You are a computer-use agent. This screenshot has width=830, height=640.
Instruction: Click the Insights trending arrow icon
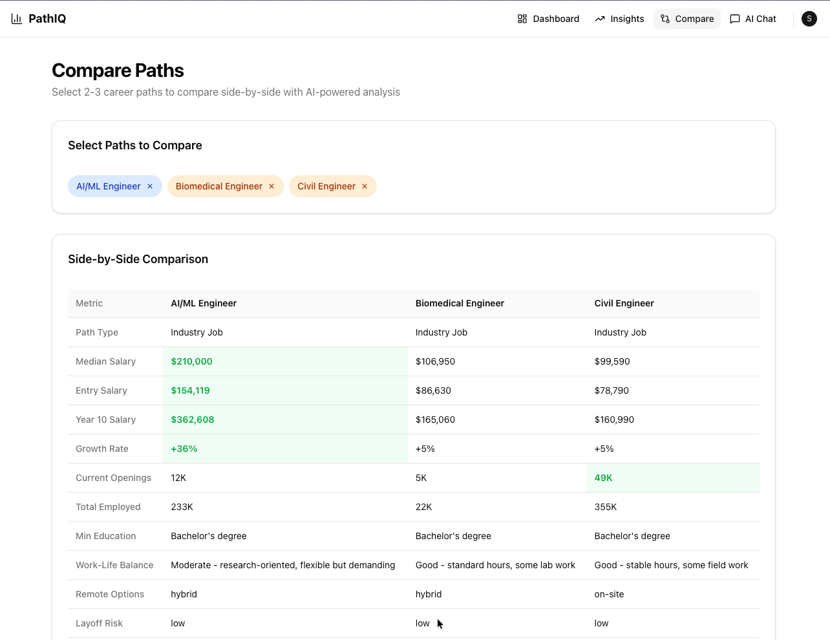point(600,19)
